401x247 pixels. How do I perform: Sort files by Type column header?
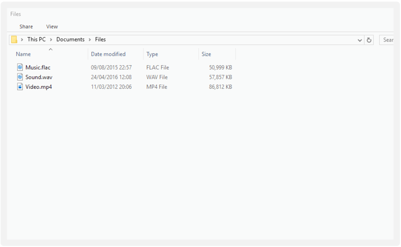[x=152, y=54]
